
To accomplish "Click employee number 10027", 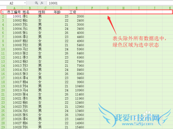I will tap(15, 123).
